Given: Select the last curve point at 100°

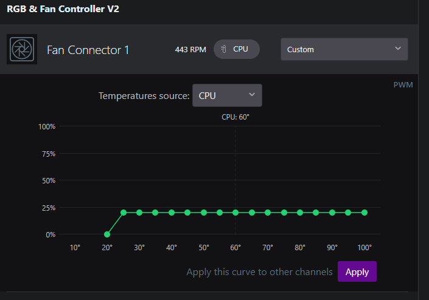Looking at the screenshot, I should (x=364, y=213).
